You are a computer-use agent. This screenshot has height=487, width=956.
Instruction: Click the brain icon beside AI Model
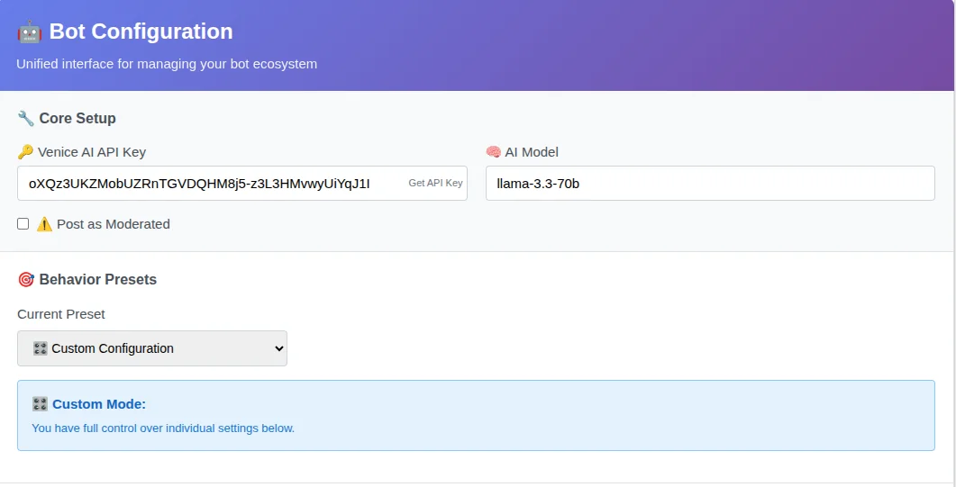coord(493,152)
